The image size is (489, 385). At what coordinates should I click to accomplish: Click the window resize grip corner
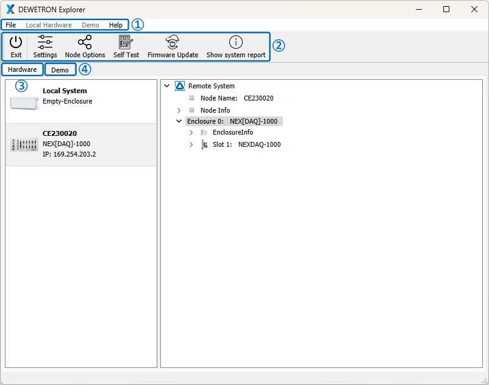[484, 380]
